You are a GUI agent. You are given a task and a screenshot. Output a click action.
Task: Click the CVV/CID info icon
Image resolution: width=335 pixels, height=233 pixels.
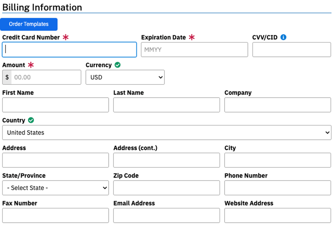point(283,37)
